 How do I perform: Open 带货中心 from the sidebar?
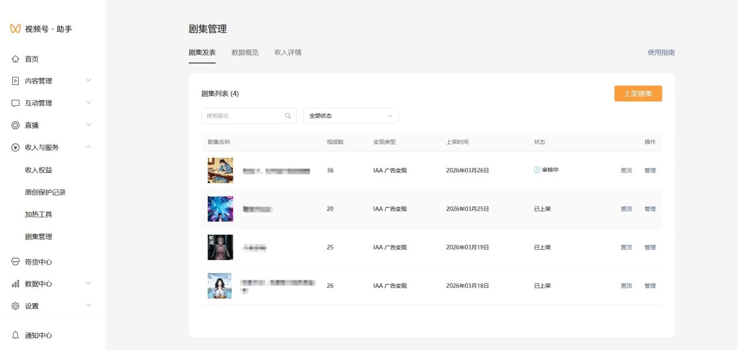pos(17,261)
